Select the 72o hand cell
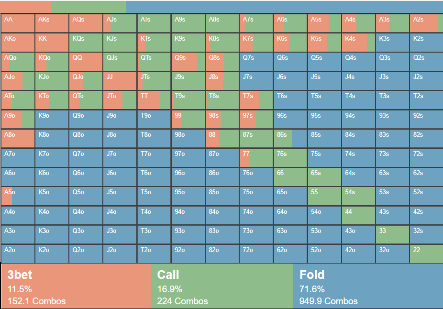Image resolution: width=443 pixels, height=309 pixels. pyautogui.click(x=256, y=254)
